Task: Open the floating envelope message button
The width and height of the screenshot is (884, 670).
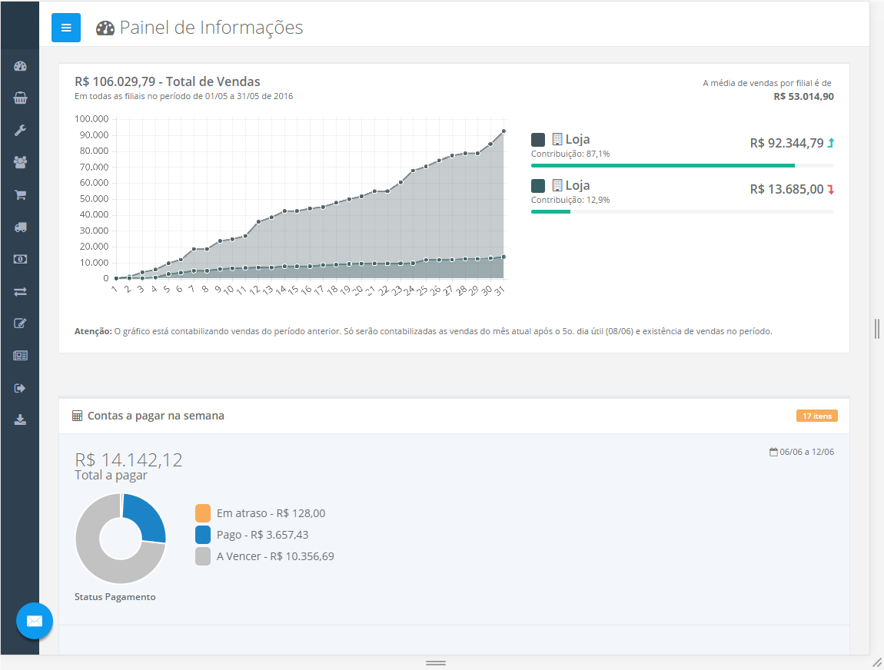Action: (x=35, y=621)
